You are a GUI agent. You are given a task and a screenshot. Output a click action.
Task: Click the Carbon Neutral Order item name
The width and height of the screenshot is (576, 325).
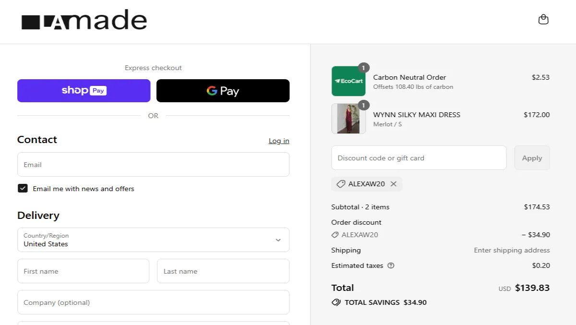click(x=409, y=77)
